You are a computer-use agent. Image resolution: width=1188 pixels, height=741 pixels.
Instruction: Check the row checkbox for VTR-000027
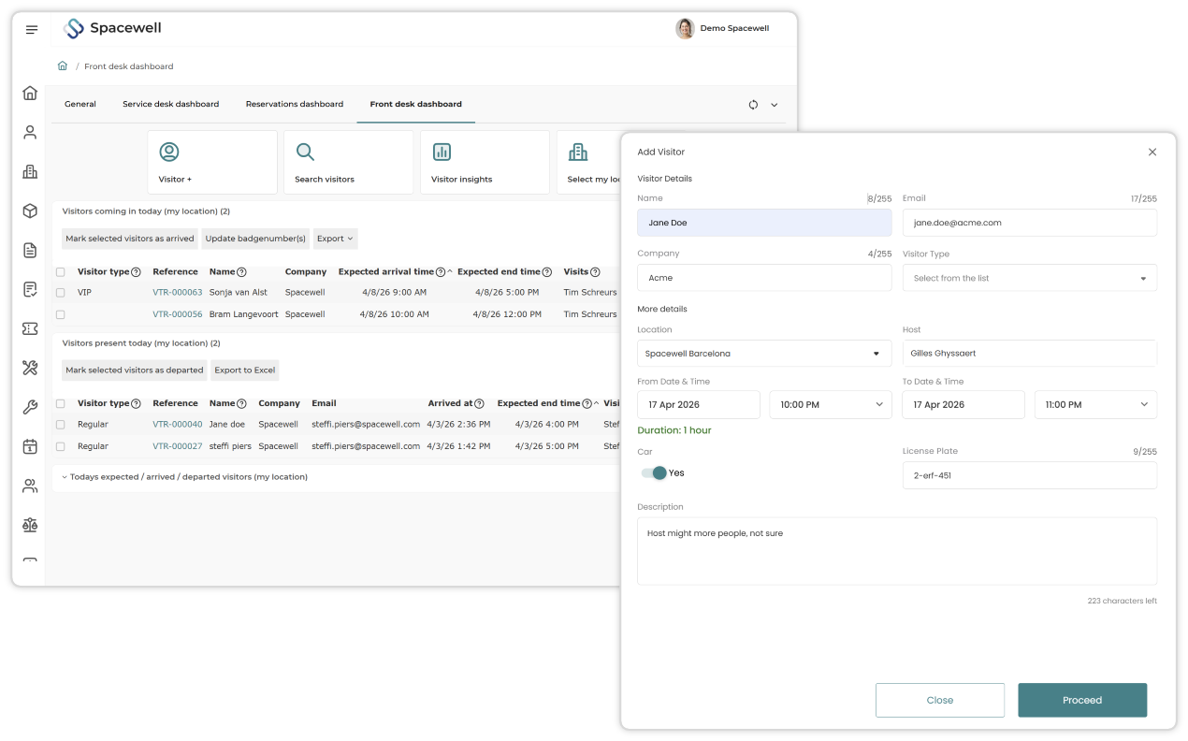(x=61, y=446)
